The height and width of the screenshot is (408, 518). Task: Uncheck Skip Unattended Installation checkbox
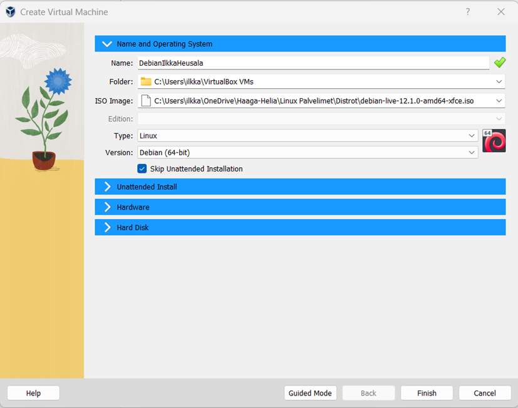click(x=142, y=169)
